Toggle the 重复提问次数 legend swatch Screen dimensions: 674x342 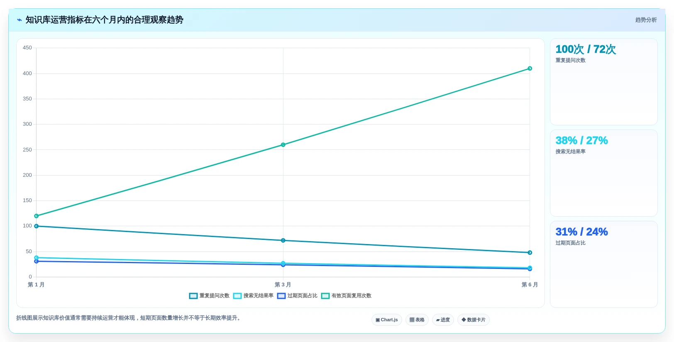coord(193,296)
